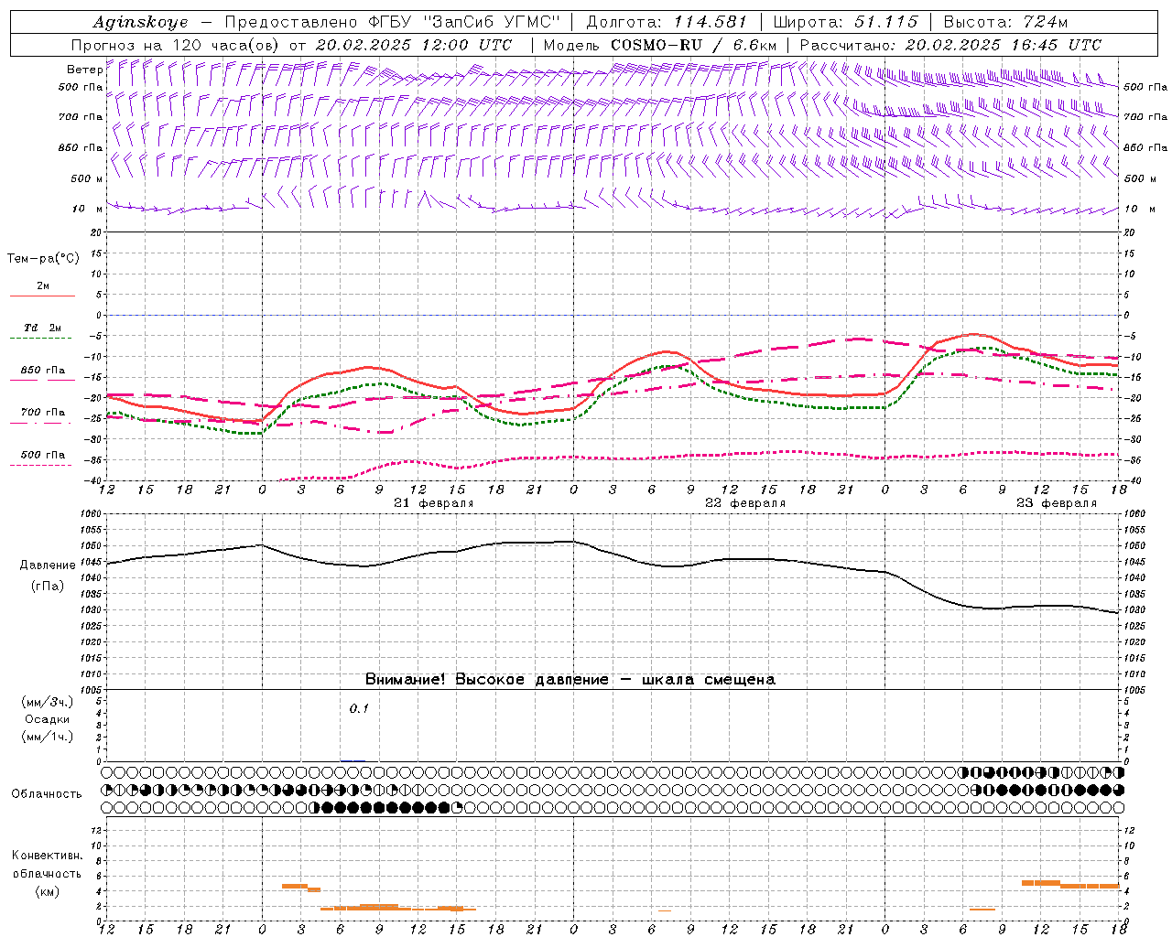Click the "Тем-ра(°C)" temperature label
Viewport: 1172px width, 937px height.
(43, 259)
